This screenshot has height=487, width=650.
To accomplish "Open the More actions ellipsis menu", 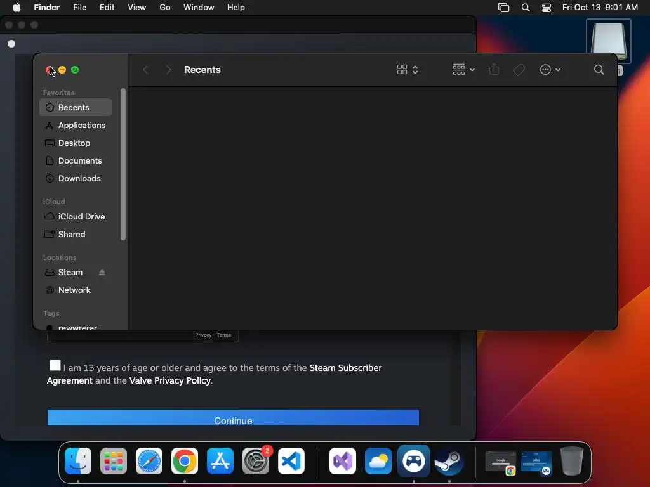I will 550,70.
